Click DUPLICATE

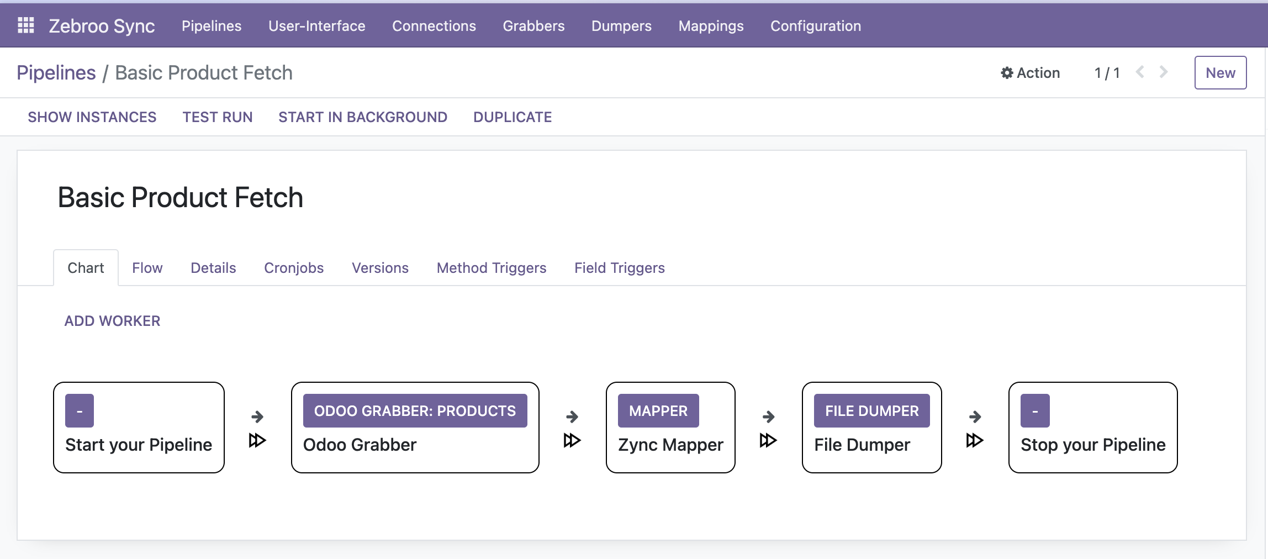coord(513,117)
